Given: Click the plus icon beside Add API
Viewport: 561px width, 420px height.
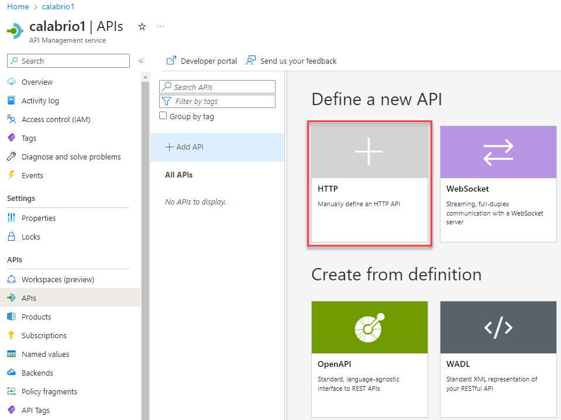Looking at the screenshot, I should pos(169,147).
